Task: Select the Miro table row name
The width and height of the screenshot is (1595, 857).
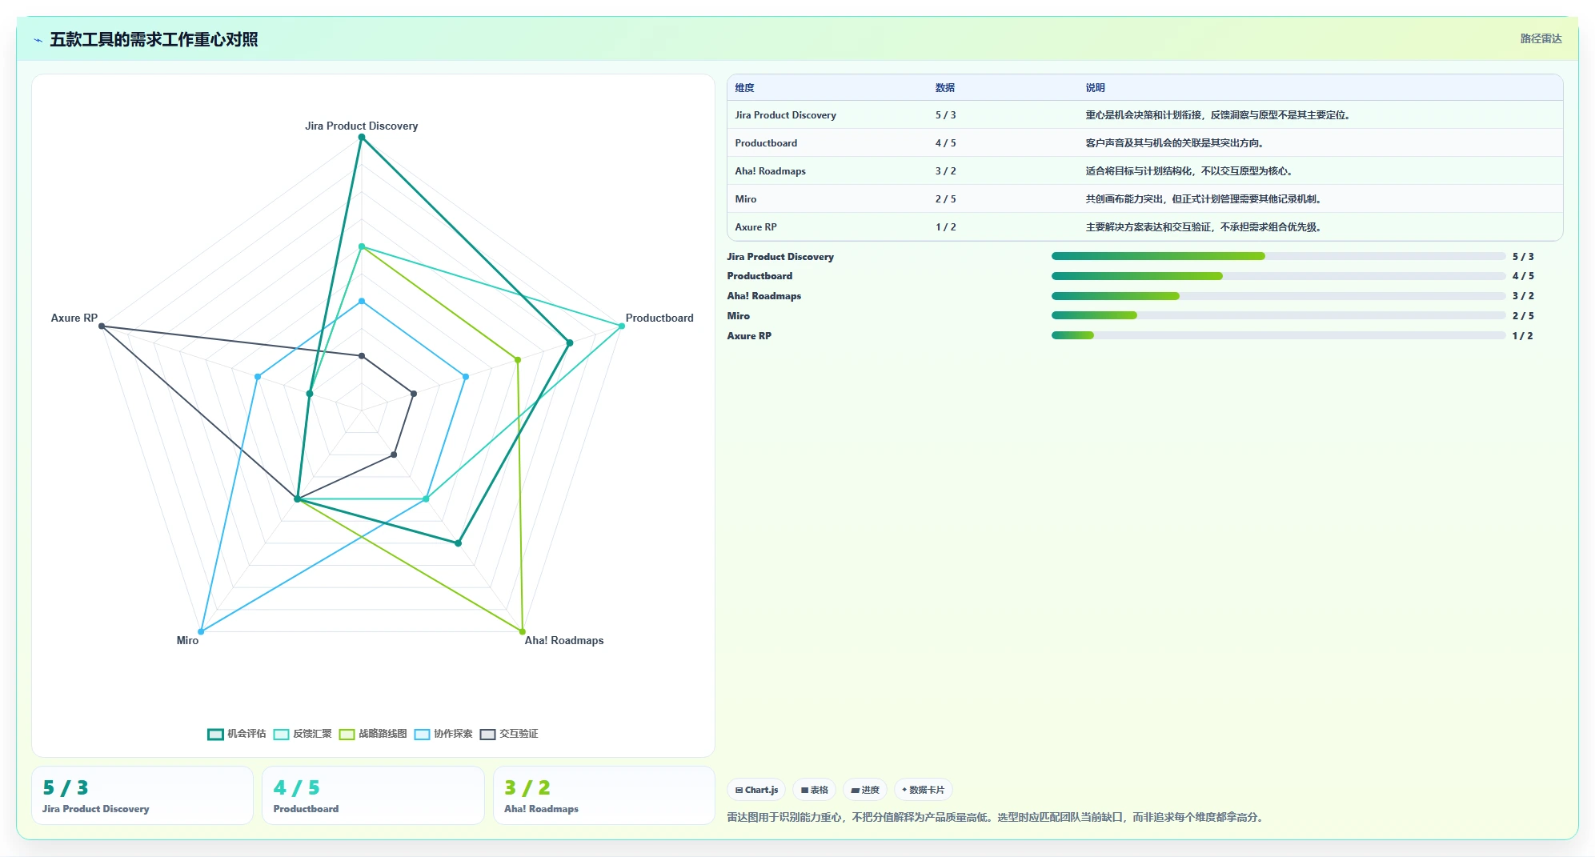Action: click(745, 199)
